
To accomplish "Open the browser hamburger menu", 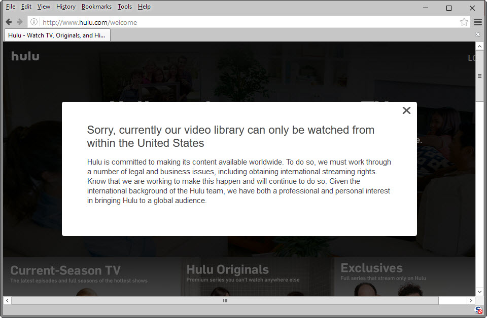I will pyautogui.click(x=478, y=22).
